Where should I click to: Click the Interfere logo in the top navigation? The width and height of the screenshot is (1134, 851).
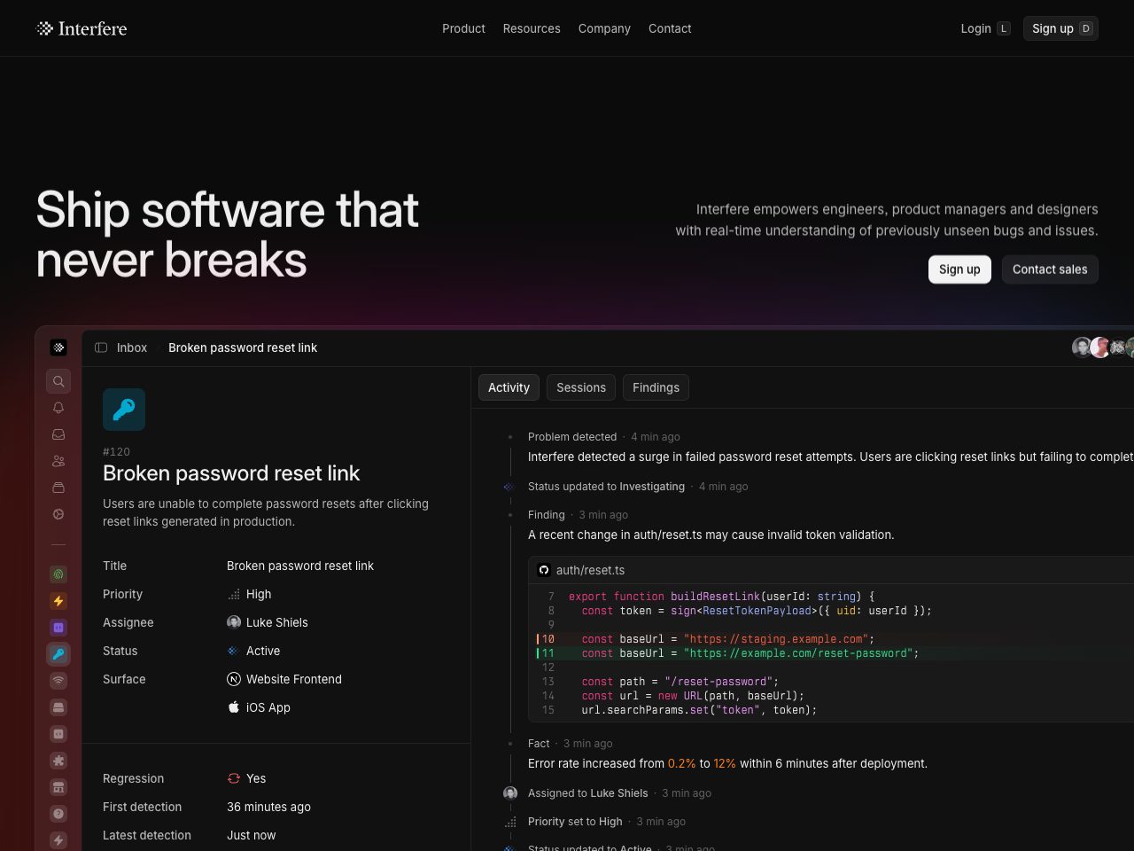pos(82,28)
